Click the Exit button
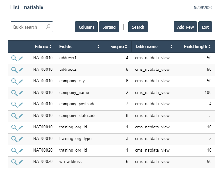 [x=205, y=27]
